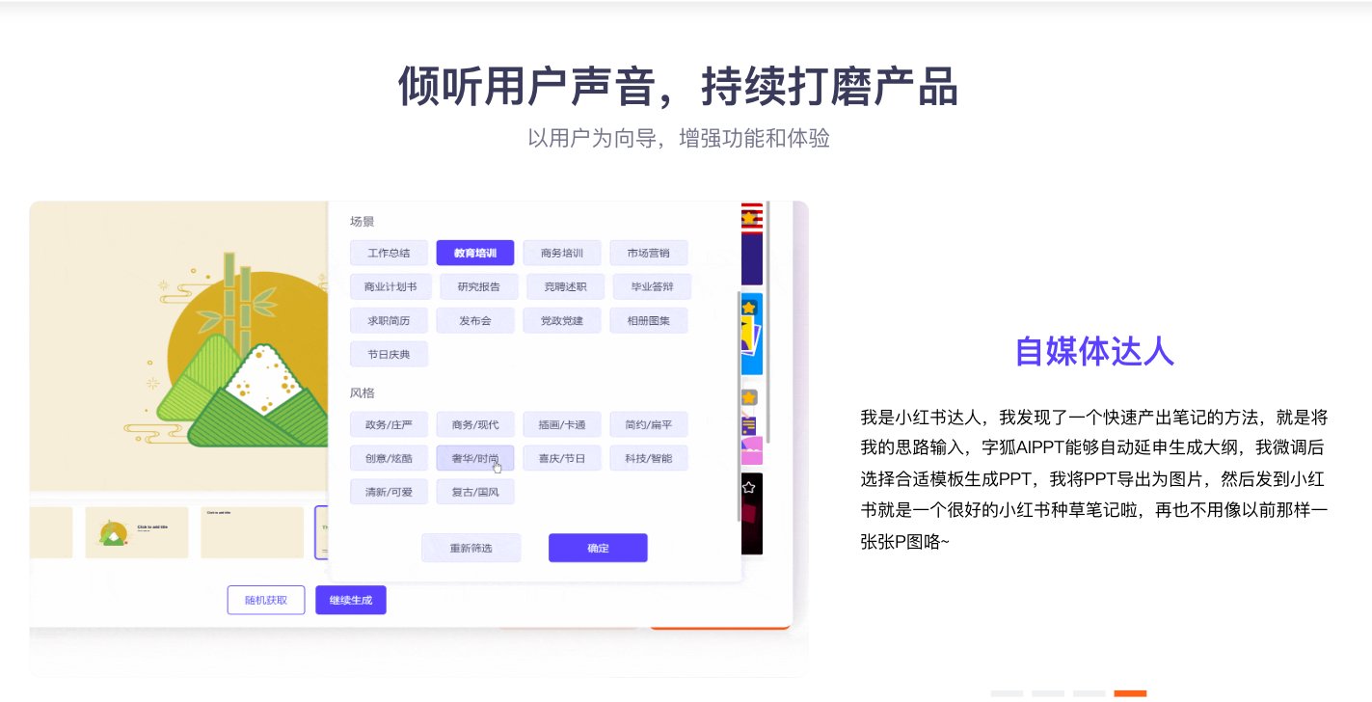Click the gold star on the pink template thumbnail
Image resolution: width=1372 pixels, height=702 pixels.
tap(748, 397)
